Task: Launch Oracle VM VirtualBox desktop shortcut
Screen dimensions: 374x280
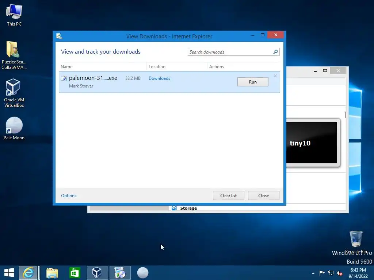Action: pyautogui.click(x=14, y=93)
